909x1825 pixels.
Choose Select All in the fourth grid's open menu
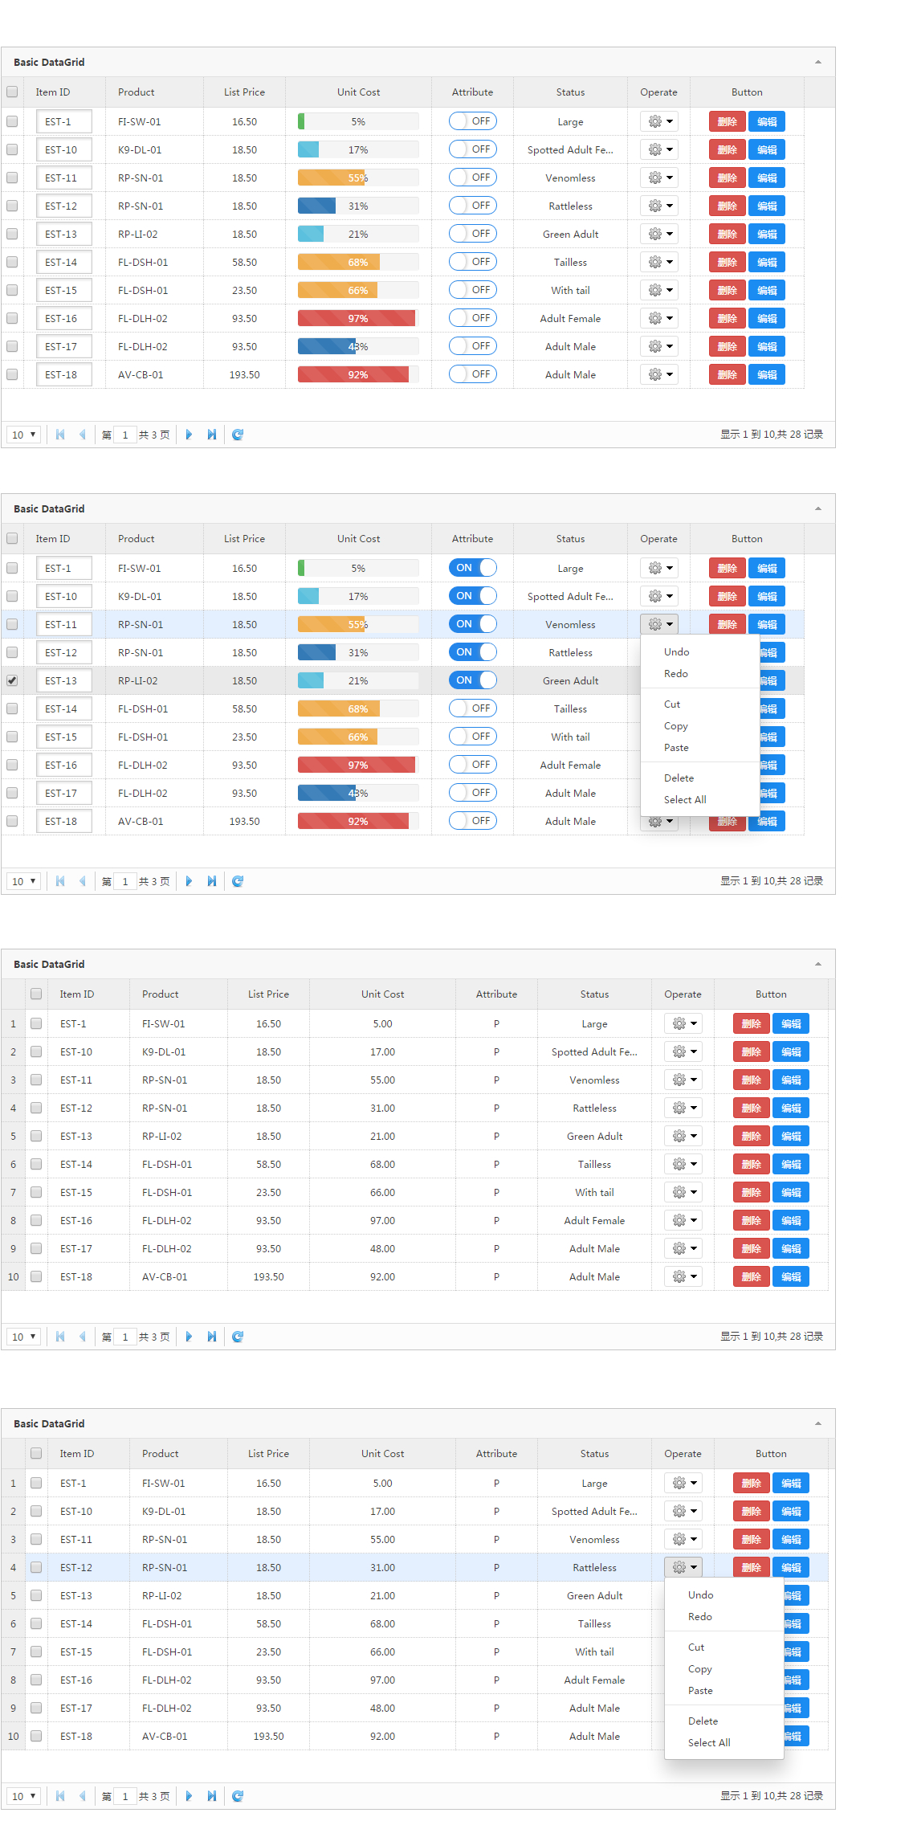[709, 1743]
